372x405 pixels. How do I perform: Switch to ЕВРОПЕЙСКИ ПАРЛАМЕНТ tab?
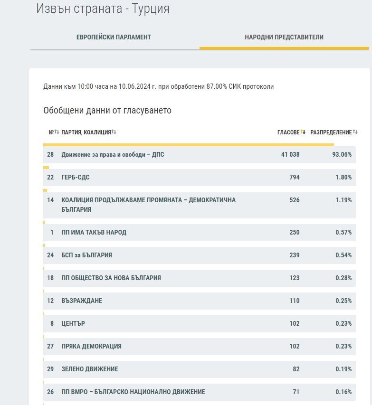114,37
